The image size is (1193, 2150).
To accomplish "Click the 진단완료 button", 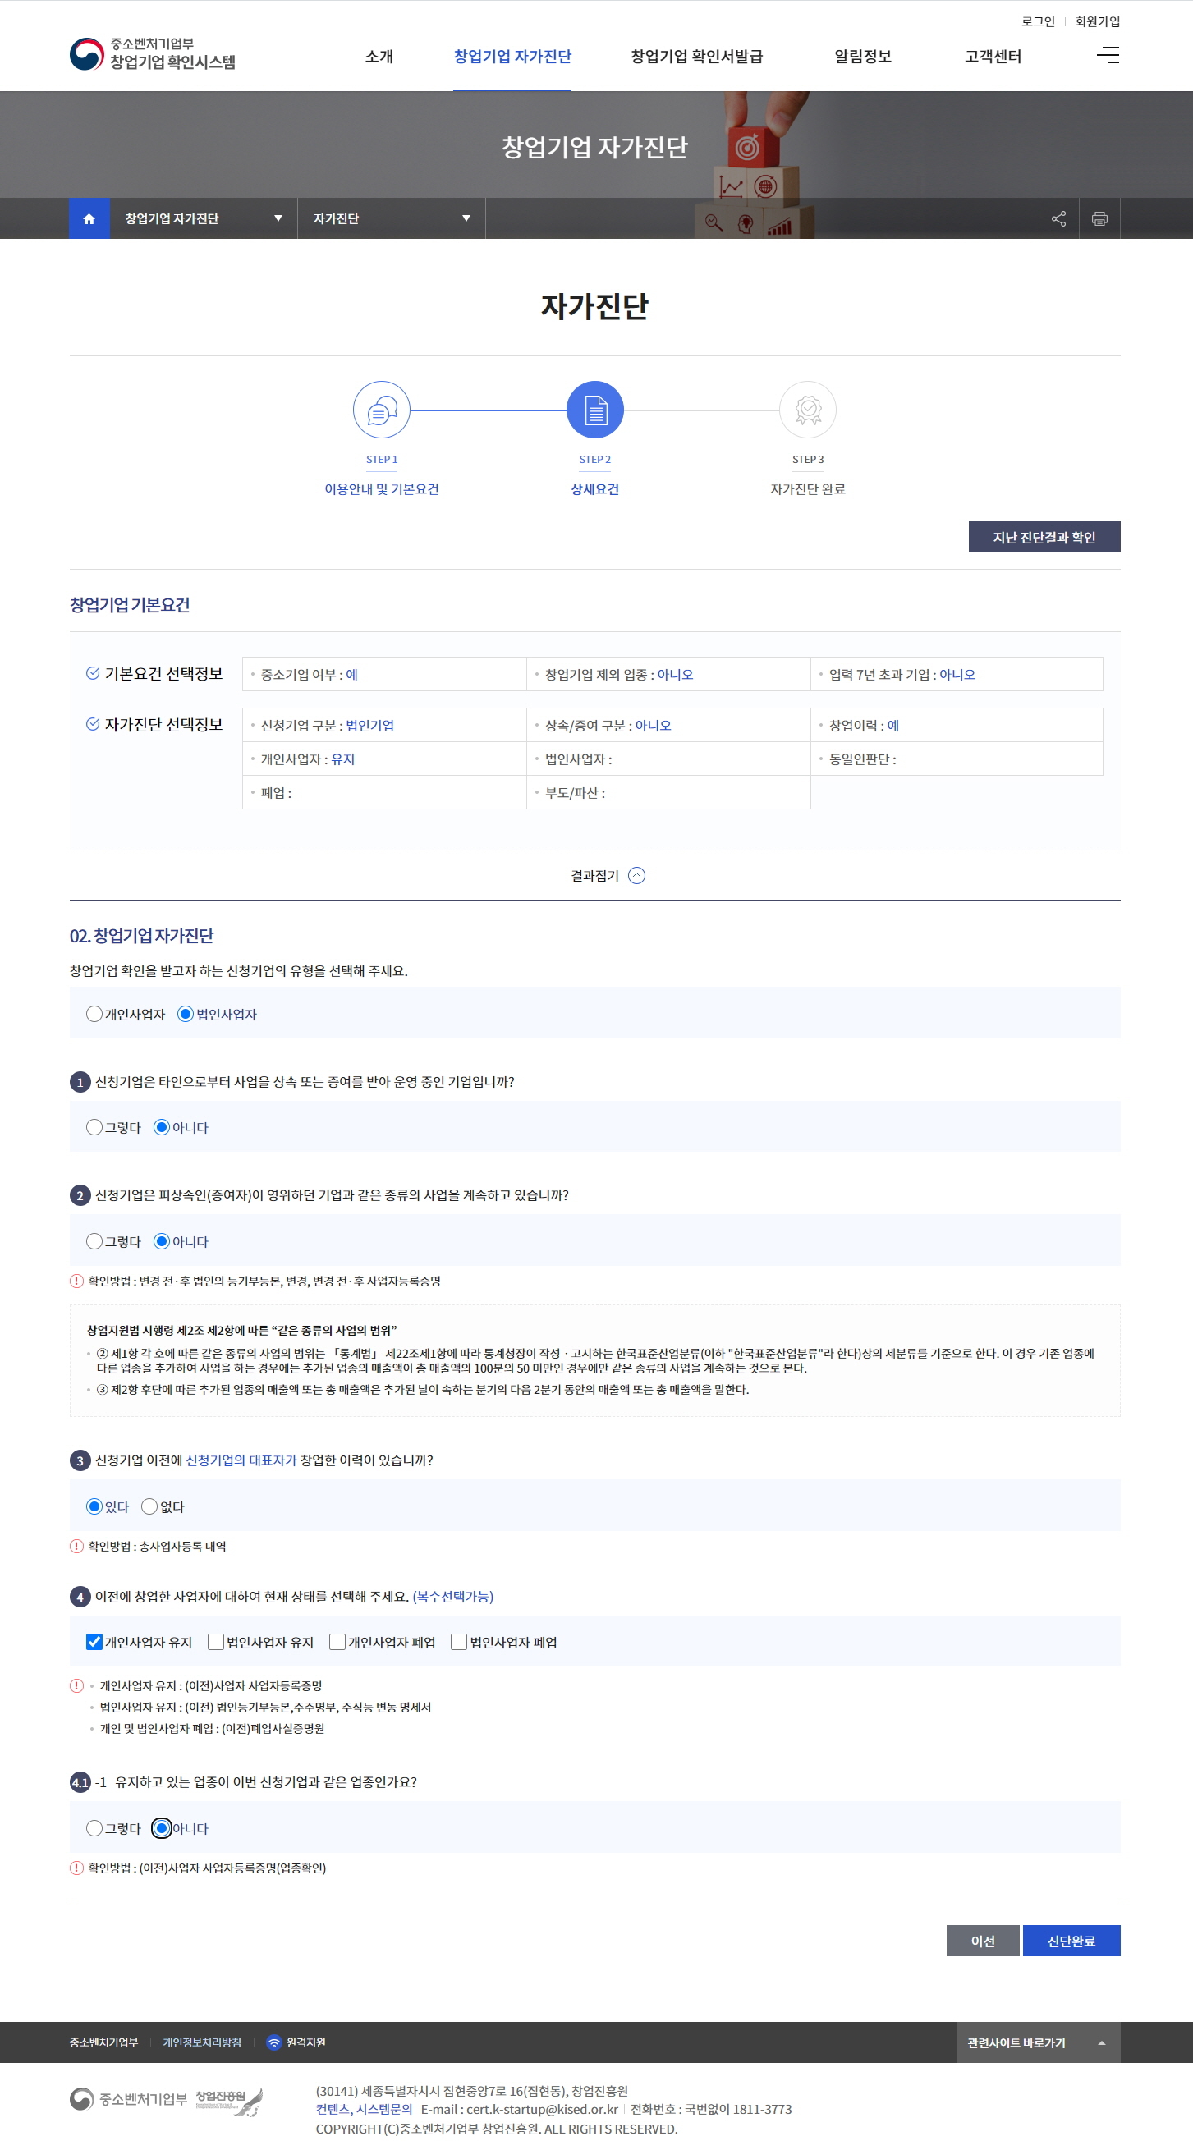I will [1071, 1941].
